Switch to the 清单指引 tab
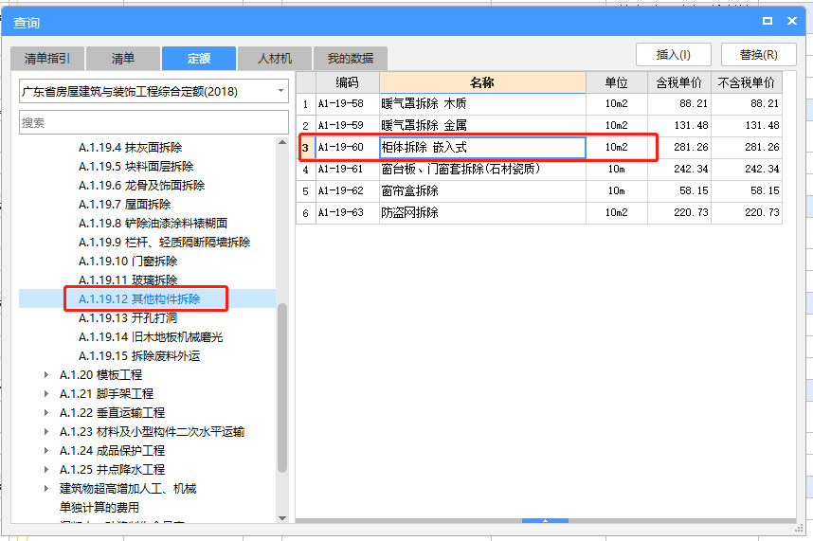Screen dimensions: 813x541 coord(47,58)
